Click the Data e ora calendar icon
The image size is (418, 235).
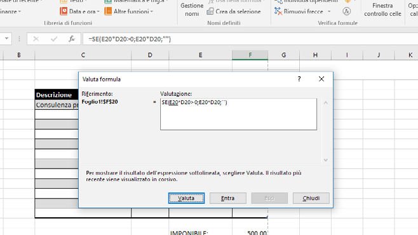tap(64, 11)
